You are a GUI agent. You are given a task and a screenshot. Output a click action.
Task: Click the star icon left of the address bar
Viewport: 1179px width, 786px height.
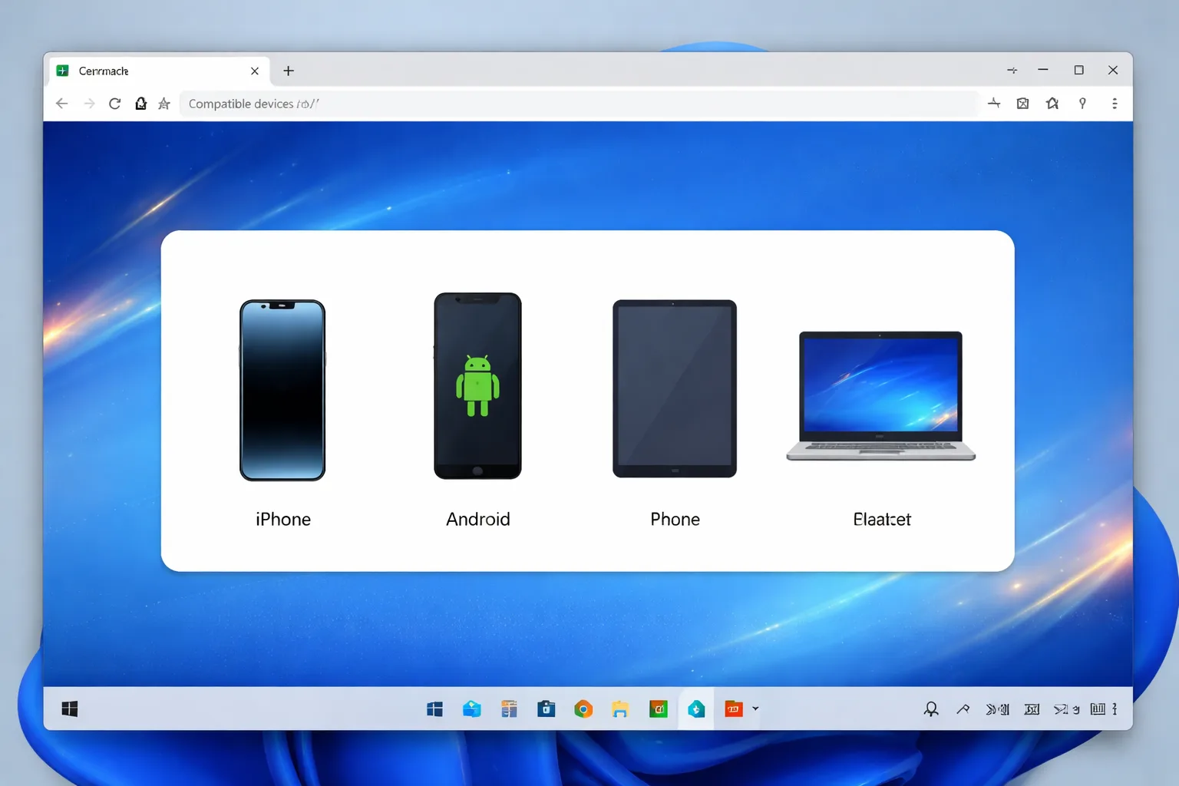(164, 104)
